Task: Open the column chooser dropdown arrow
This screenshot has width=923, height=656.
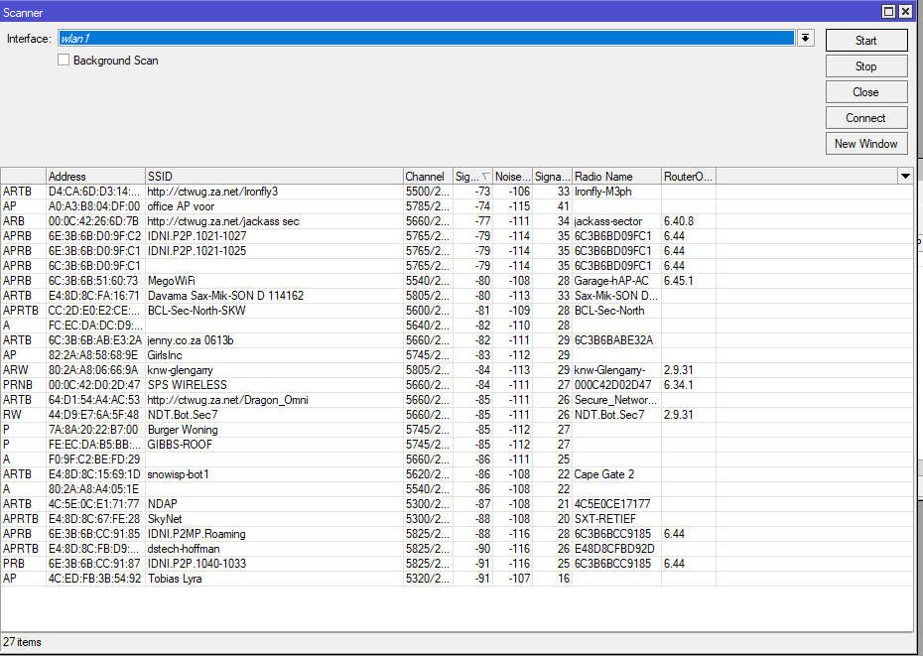Action: tap(905, 176)
